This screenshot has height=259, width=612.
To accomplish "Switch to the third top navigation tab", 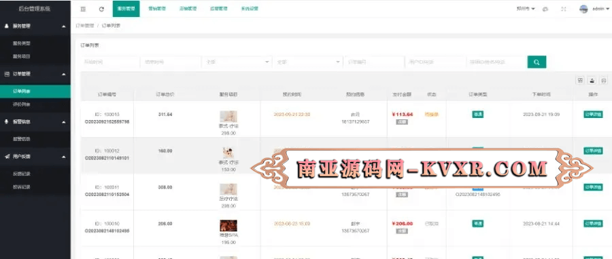I will pyautogui.click(x=188, y=9).
